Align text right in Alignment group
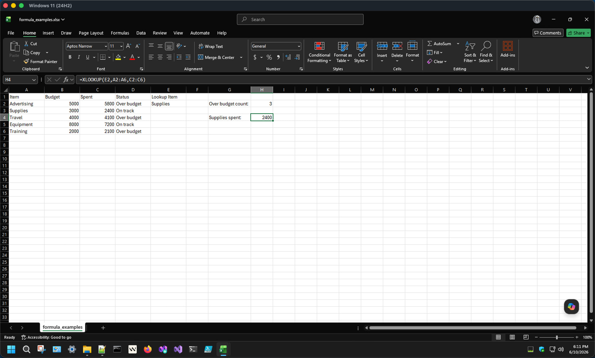 (169, 57)
